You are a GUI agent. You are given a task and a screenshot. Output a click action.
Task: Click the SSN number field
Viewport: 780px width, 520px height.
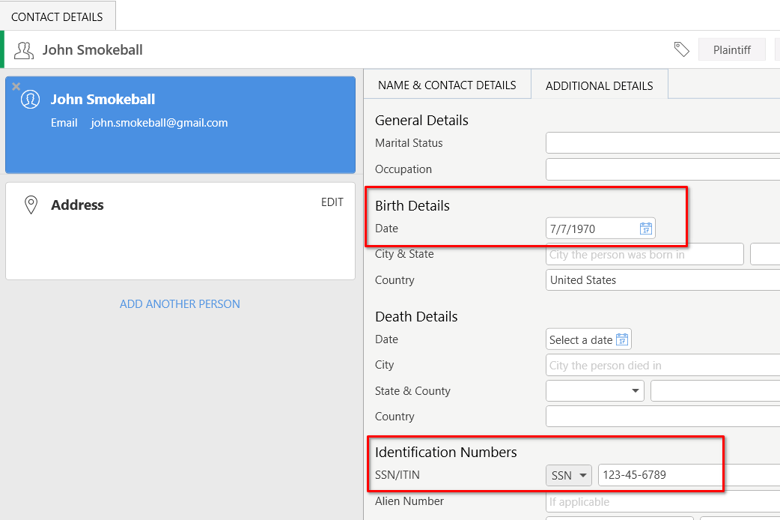point(689,475)
